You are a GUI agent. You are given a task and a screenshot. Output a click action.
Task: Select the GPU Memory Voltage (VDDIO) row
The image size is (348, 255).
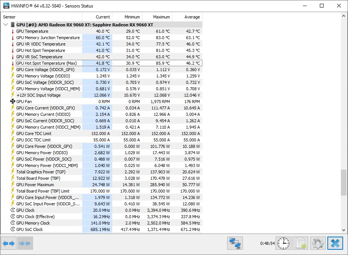pyautogui.click(x=109, y=76)
